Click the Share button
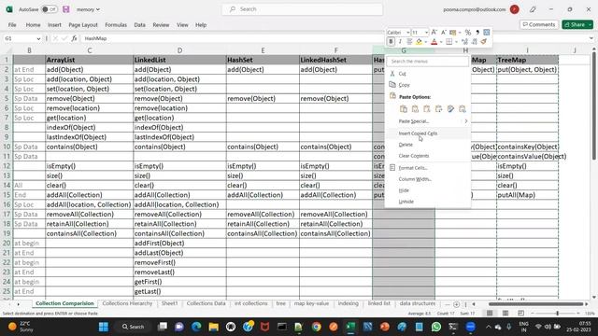 (x=575, y=24)
